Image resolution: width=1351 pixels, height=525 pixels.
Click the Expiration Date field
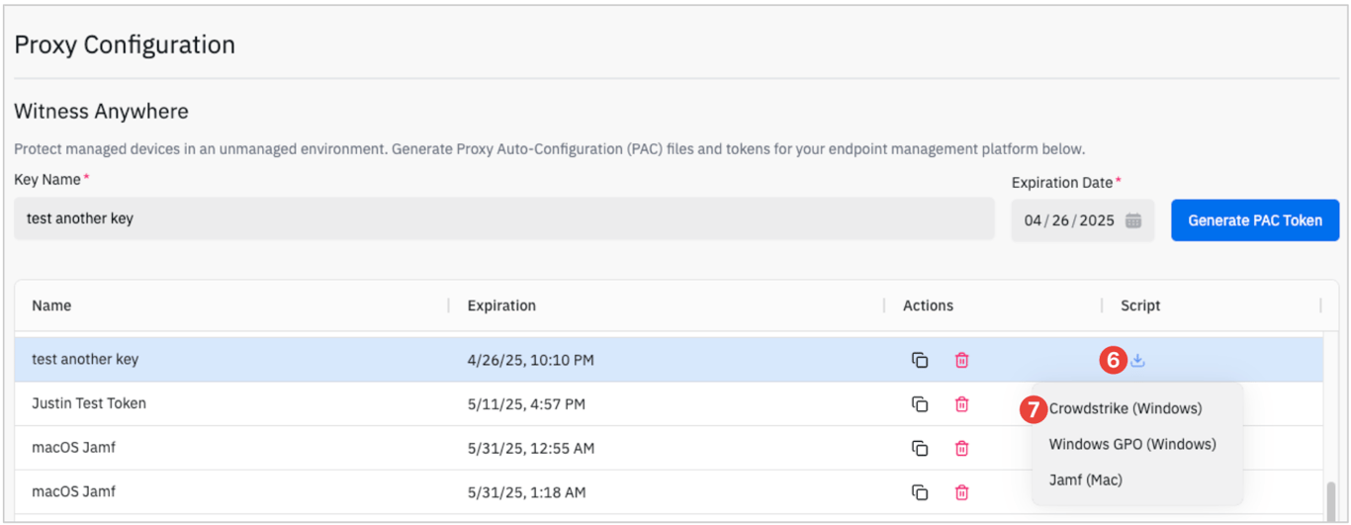click(1068, 220)
